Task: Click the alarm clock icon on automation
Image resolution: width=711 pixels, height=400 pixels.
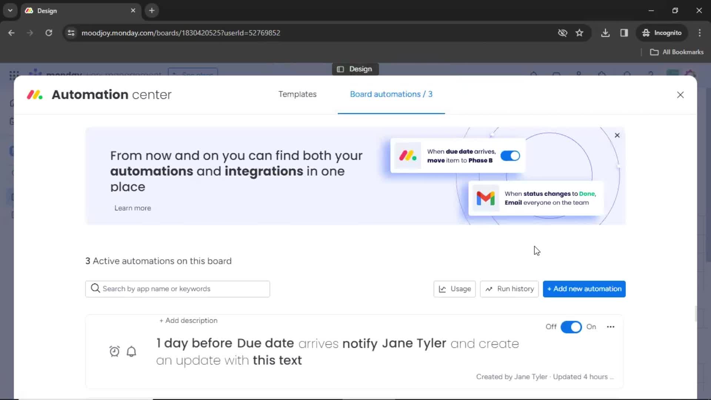Action: [x=114, y=351]
